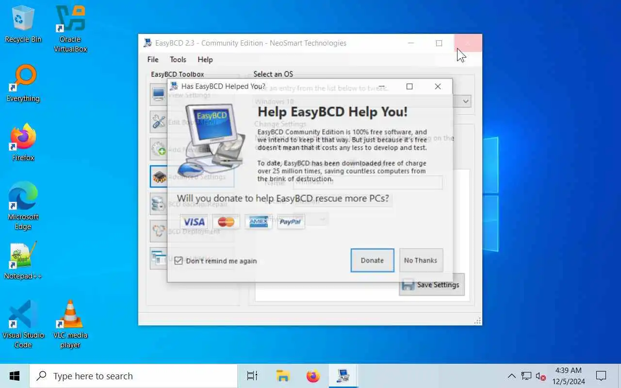Open Oracle VirtualBox desktop shortcut

(70, 29)
